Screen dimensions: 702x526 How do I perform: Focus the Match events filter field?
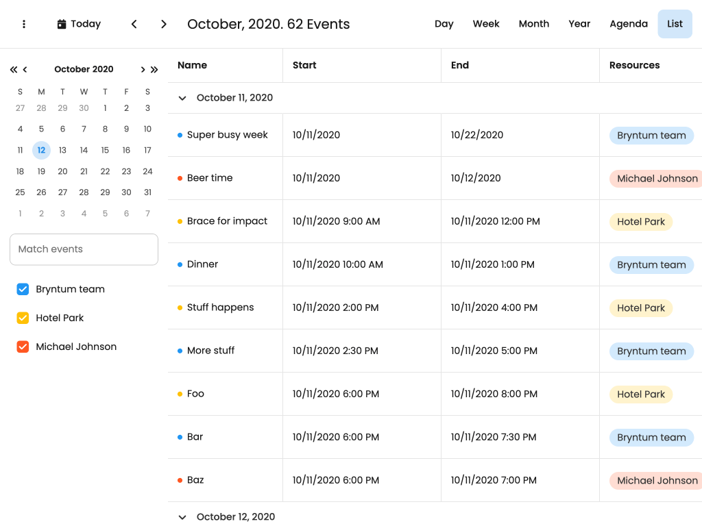[84, 249]
